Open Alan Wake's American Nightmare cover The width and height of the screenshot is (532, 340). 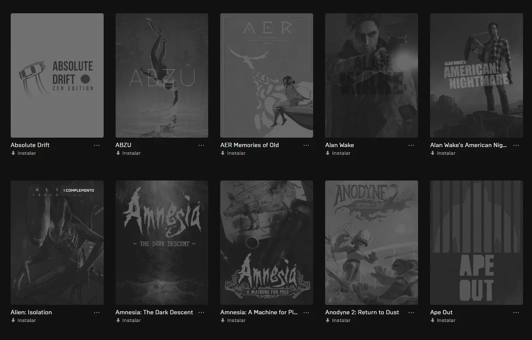476,75
